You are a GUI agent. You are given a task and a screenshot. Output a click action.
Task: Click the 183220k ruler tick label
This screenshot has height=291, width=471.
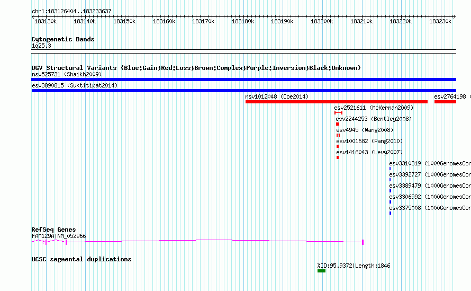coord(401,21)
